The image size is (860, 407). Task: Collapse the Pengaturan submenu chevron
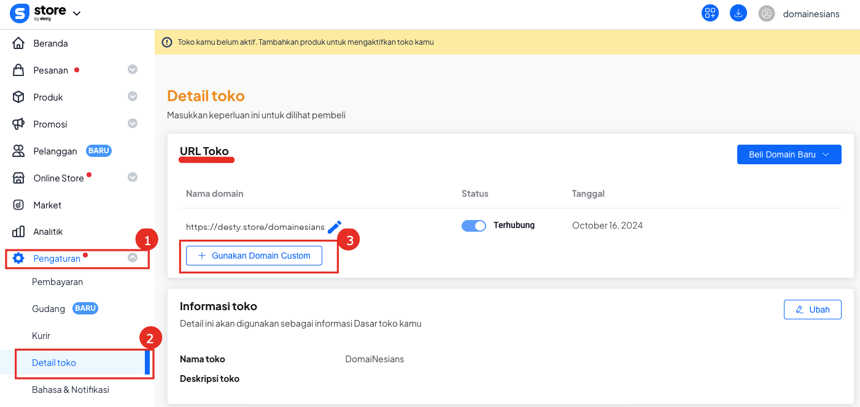[x=133, y=258]
